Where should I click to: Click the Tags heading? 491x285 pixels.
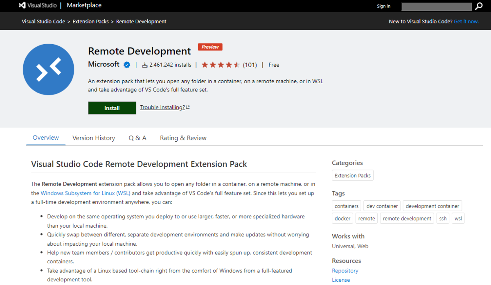point(338,193)
